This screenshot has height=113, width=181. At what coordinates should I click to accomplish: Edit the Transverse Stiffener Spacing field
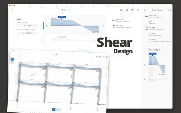pos(28,33)
